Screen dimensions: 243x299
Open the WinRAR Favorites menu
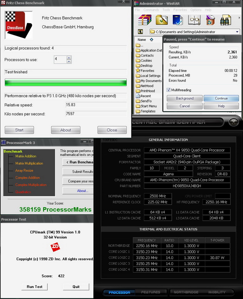point(180,10)
